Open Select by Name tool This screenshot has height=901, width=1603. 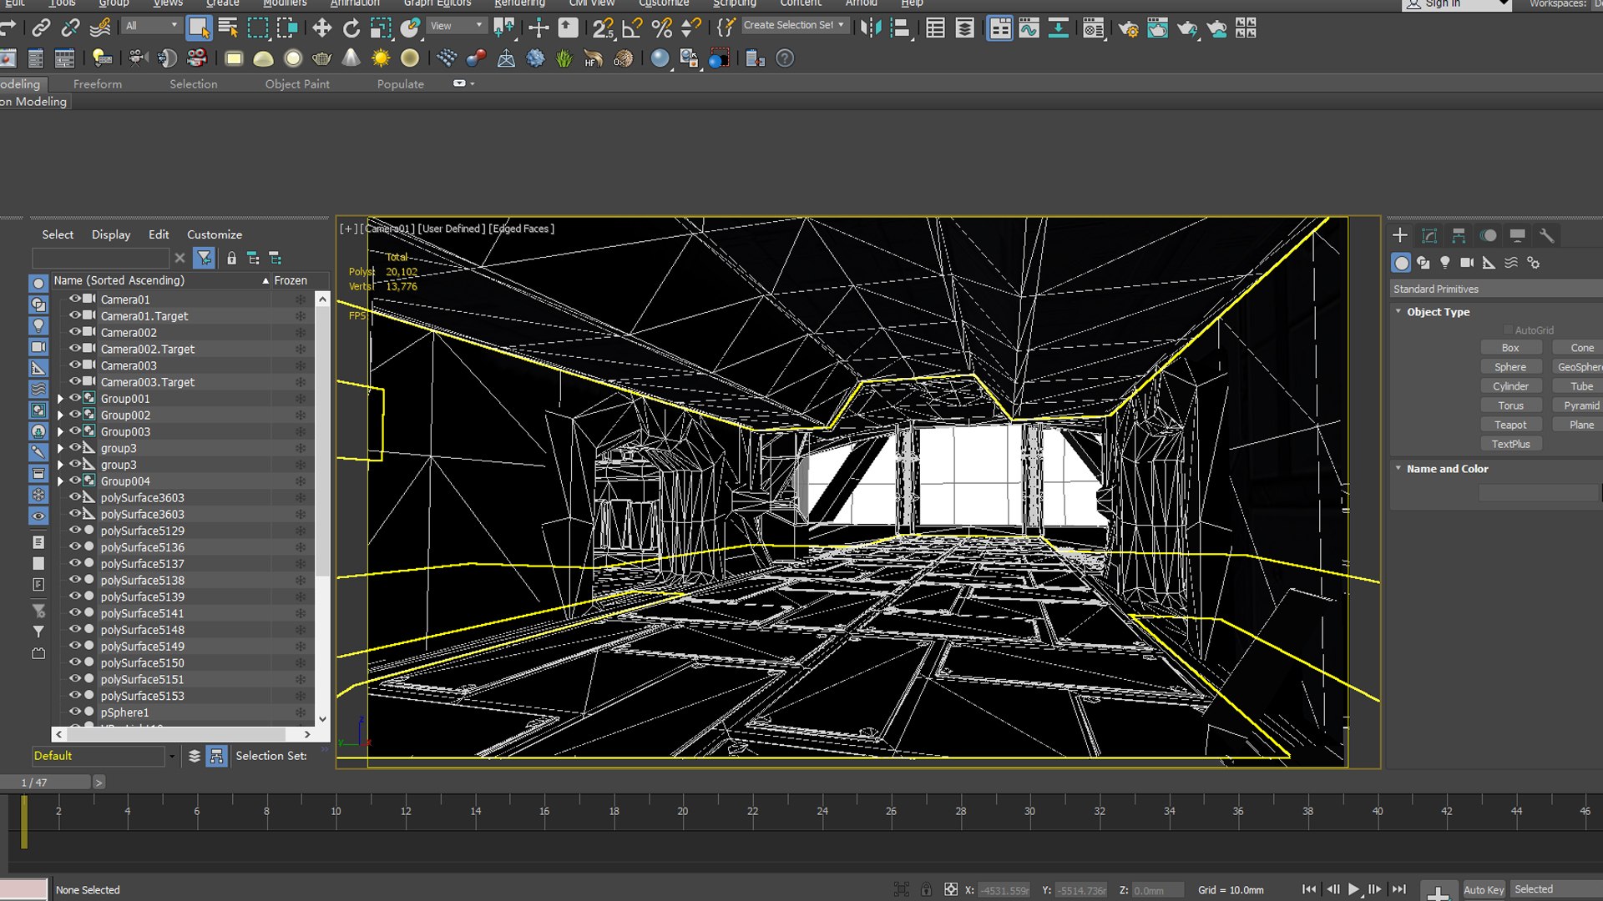click(x=228, y=28)
